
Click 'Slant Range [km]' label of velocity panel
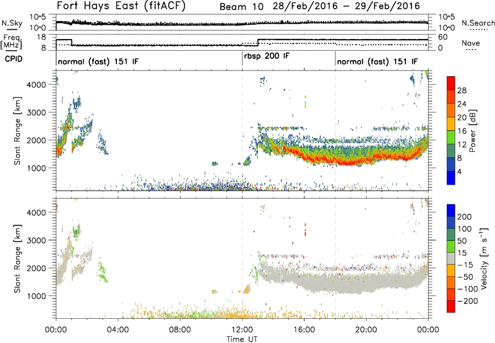pyautogui.click(x=17, y=259)
